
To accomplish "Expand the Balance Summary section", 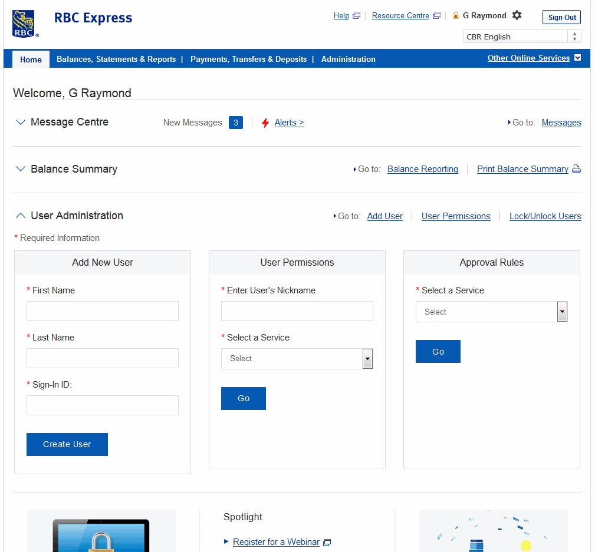I will coord(21,169).
